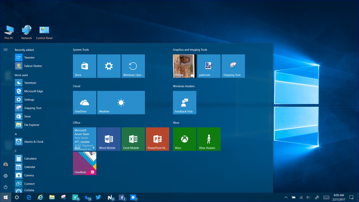Open the Weather tile
Screen dimensions: 359x202
pyautogui.click(x=121, y=102)
